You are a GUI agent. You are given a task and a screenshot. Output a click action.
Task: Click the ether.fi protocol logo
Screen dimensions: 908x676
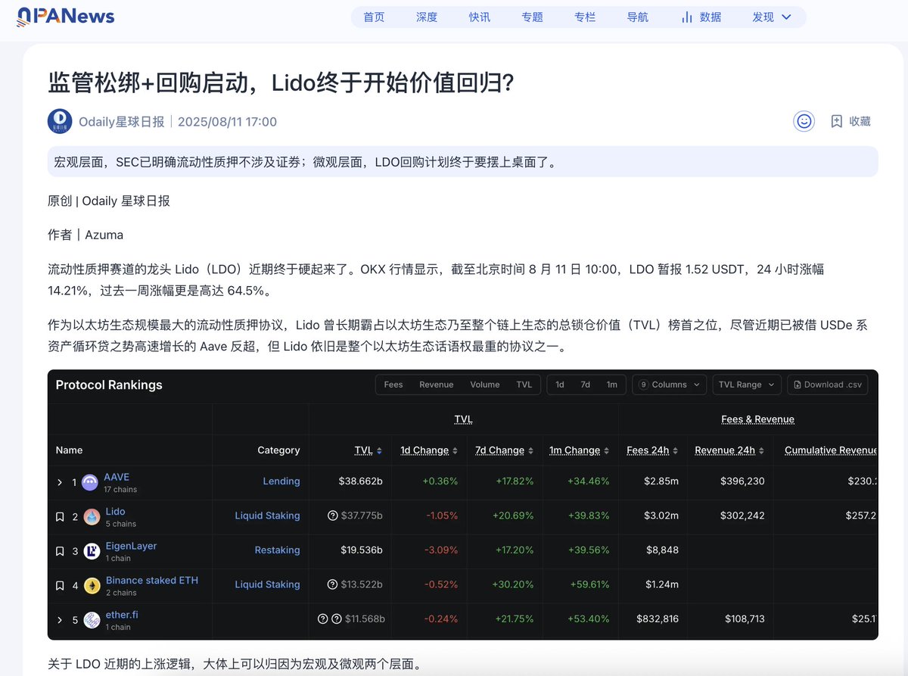click(92, 620)
